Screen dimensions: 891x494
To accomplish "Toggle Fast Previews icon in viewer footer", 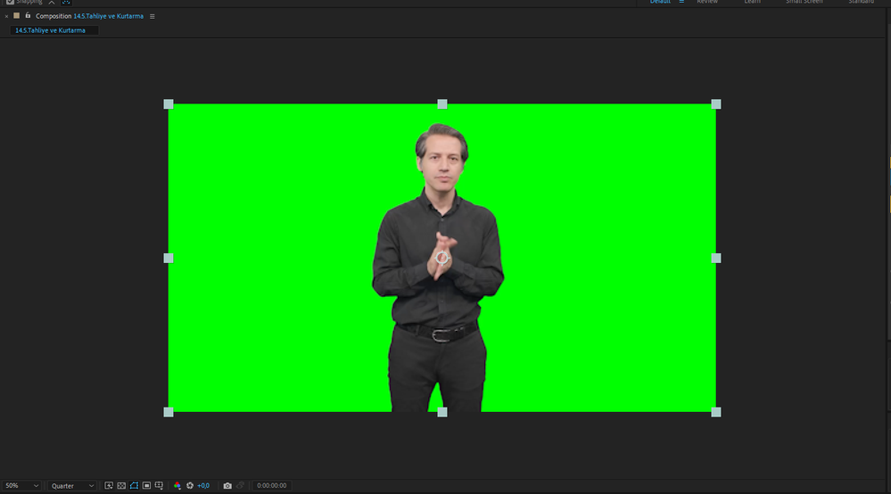I will tap(109, 485).
